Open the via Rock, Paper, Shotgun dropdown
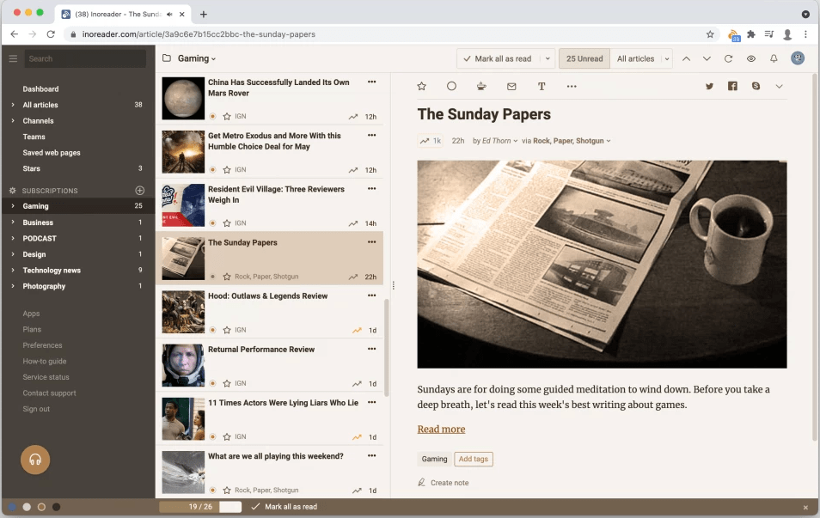This screenshot has width=820, height=518. tap(566, 141)
